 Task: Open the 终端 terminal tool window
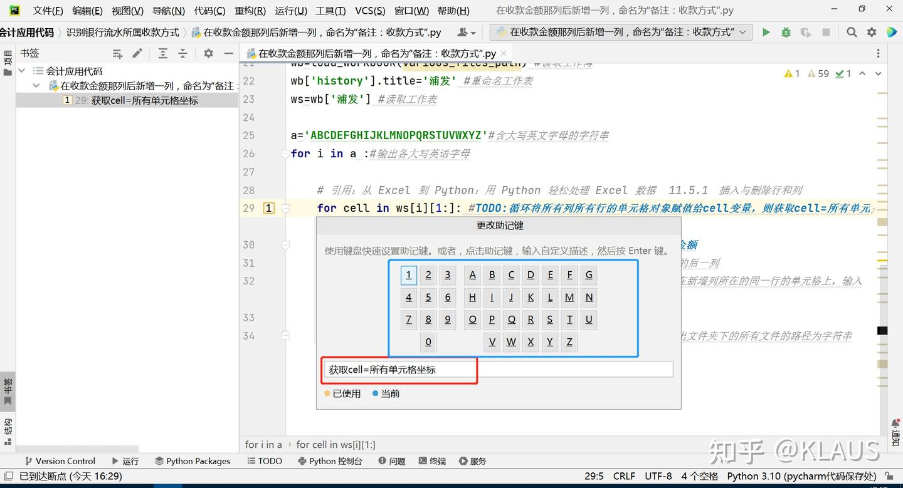(431, 461)
